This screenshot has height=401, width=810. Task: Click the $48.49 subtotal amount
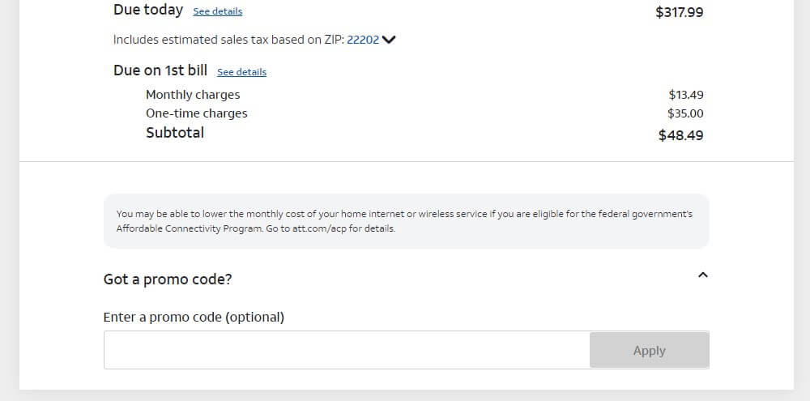[680, 135]
